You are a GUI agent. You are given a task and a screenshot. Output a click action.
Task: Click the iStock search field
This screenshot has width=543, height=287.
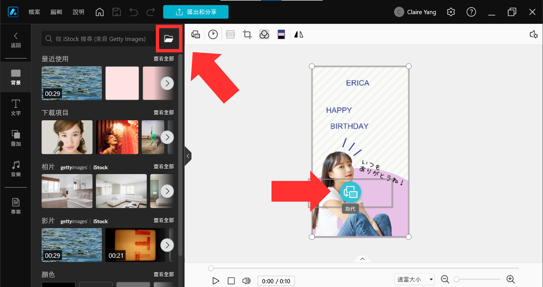98,39
